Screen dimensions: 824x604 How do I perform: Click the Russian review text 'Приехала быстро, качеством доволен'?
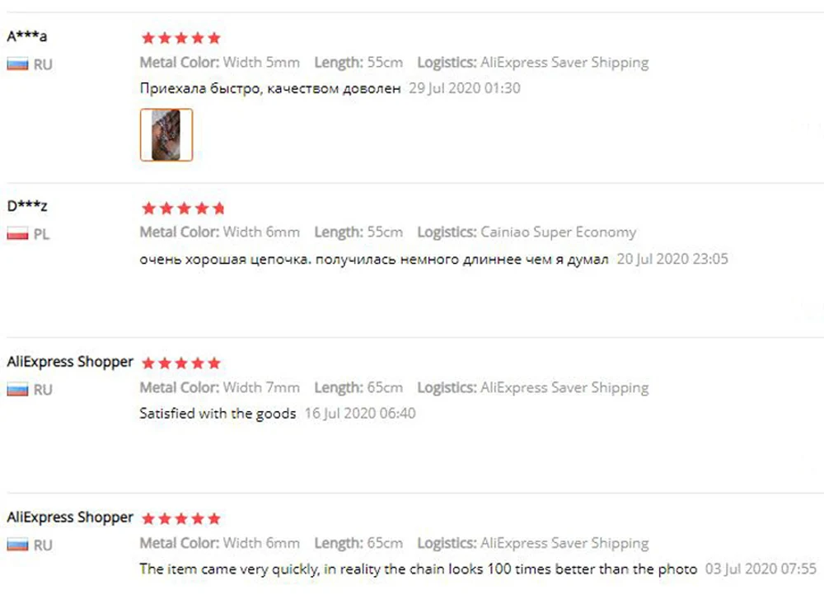coord(270,88)
